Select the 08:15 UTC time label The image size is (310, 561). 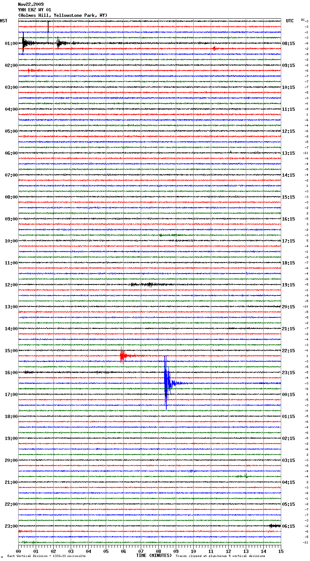[x=288, y=44]
